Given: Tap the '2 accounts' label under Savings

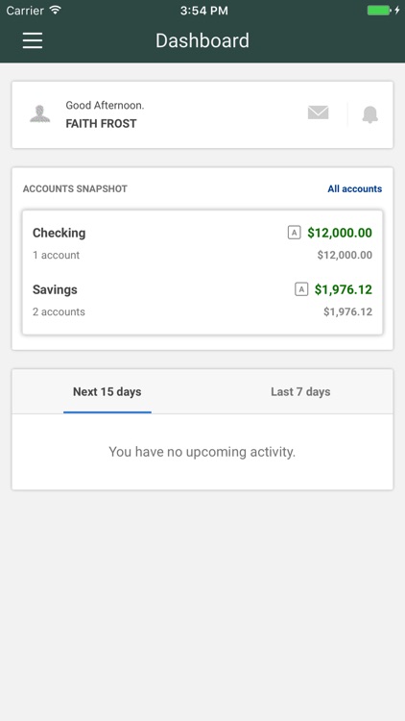Looking at the screenshot, I should click(59, 311).
